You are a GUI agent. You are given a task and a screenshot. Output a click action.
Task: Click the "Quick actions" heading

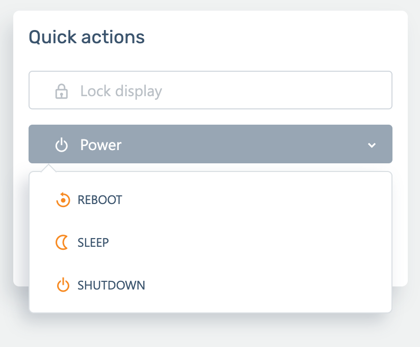(x=87, y=37)
